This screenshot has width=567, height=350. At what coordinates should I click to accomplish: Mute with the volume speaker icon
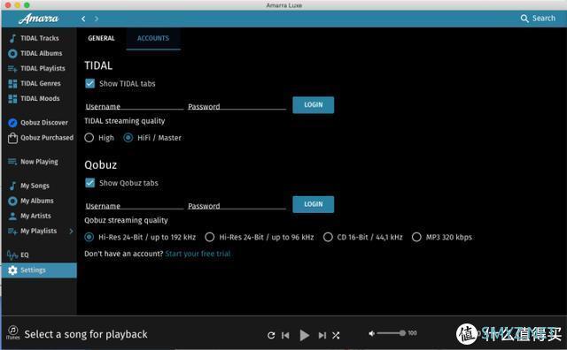(372, 333)
